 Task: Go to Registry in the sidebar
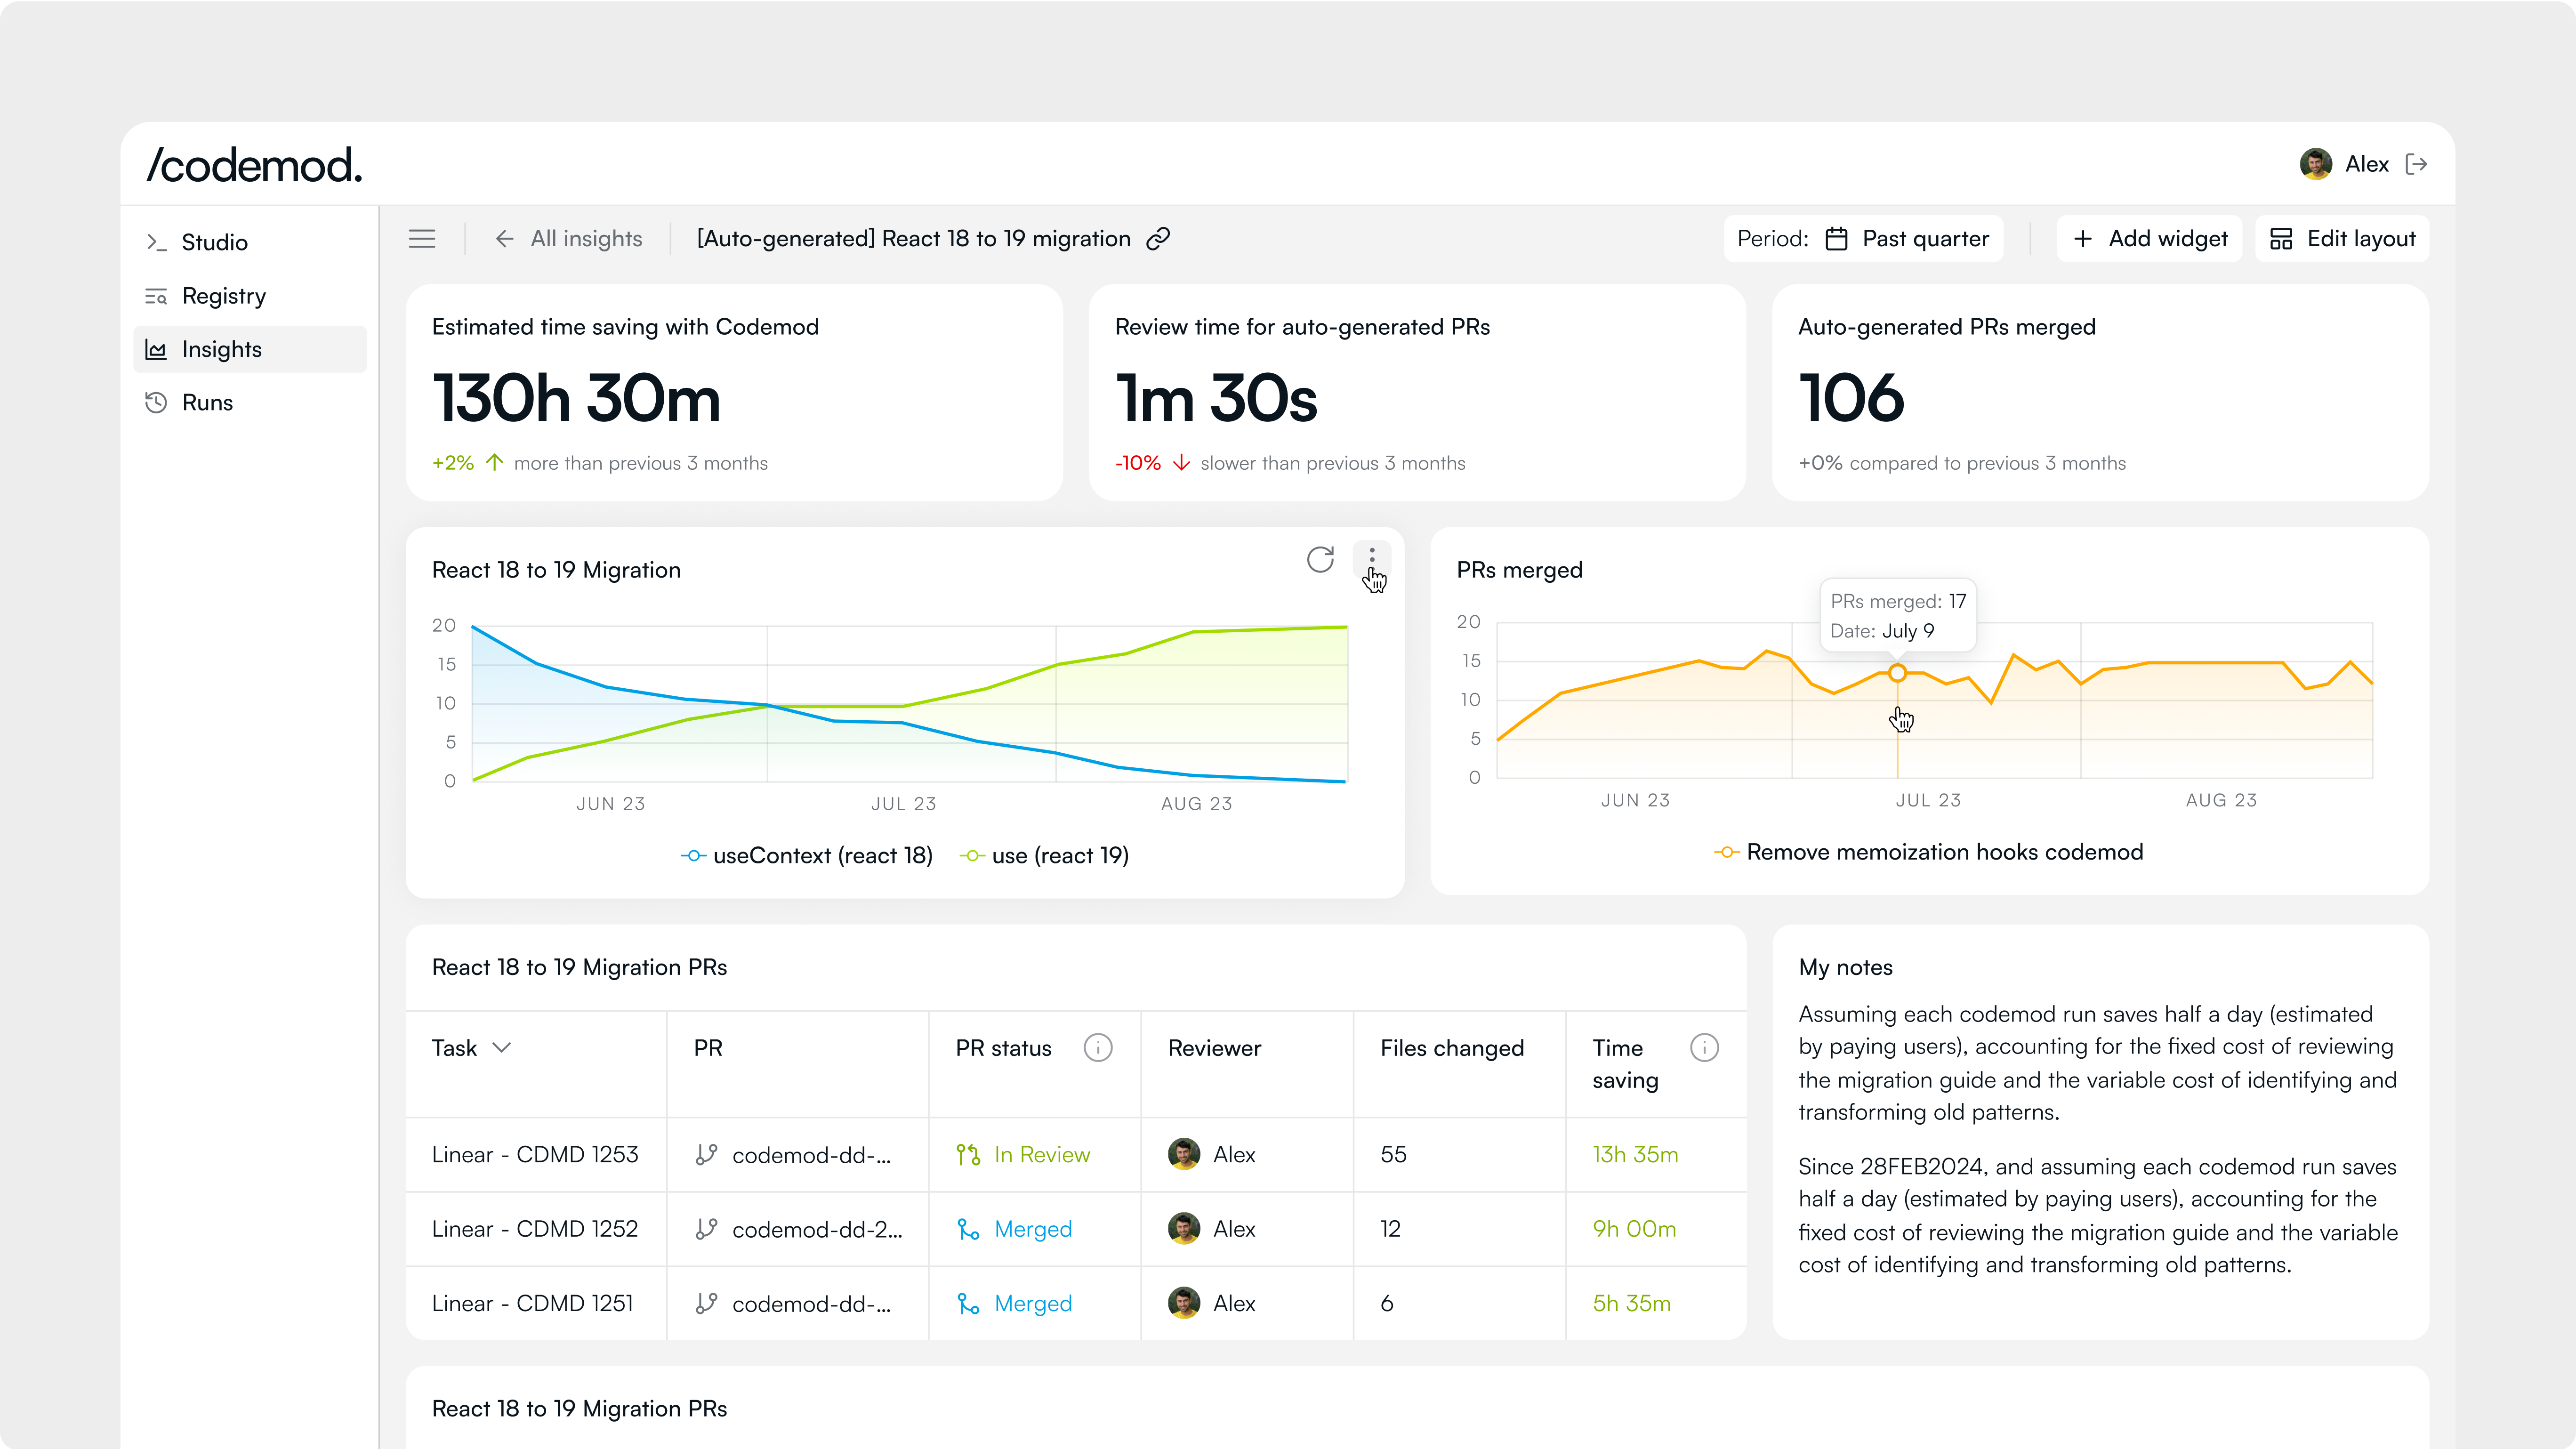223,296
